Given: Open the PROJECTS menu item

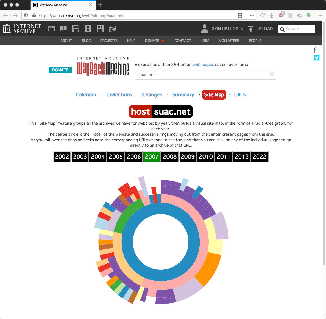Looking at the screenshot, I should pyautogui.click(x=109, y=41).
